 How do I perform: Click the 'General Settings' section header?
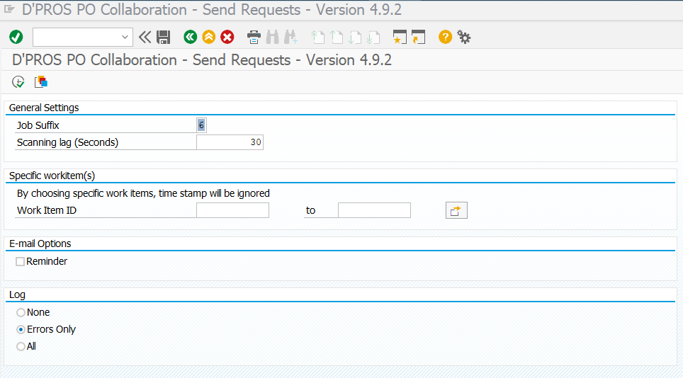[44, 108]
